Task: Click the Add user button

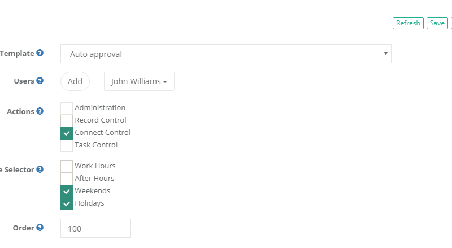Action: point(75,81)
